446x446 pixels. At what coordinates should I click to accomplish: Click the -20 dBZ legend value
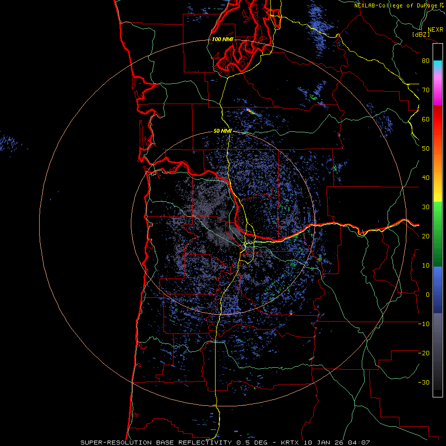click(x=424, y=353)
